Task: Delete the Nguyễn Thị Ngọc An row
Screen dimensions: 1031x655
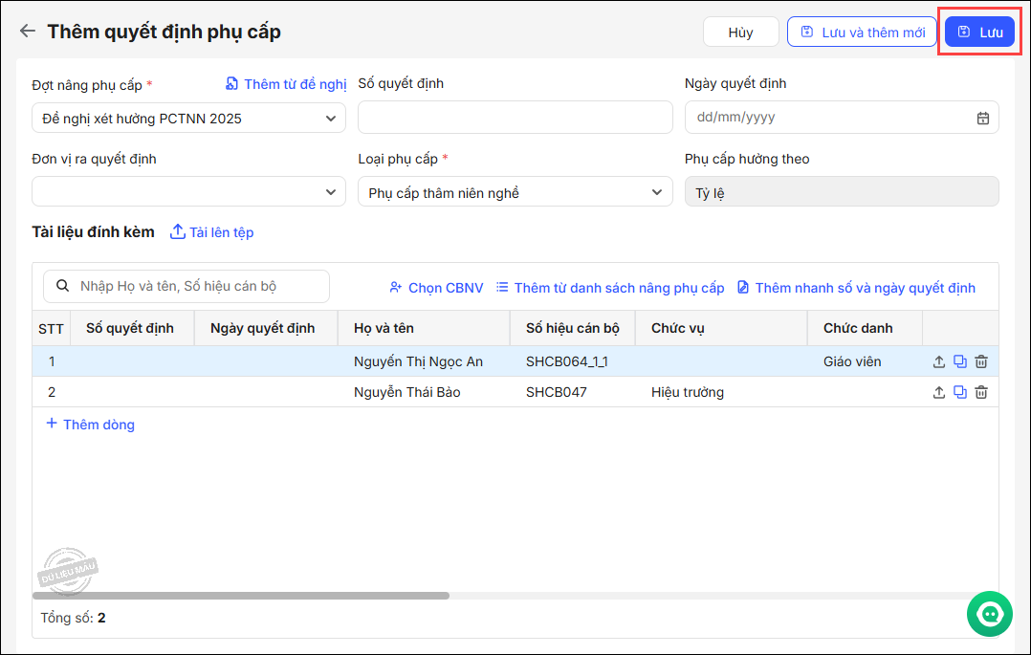Action: 981,361
